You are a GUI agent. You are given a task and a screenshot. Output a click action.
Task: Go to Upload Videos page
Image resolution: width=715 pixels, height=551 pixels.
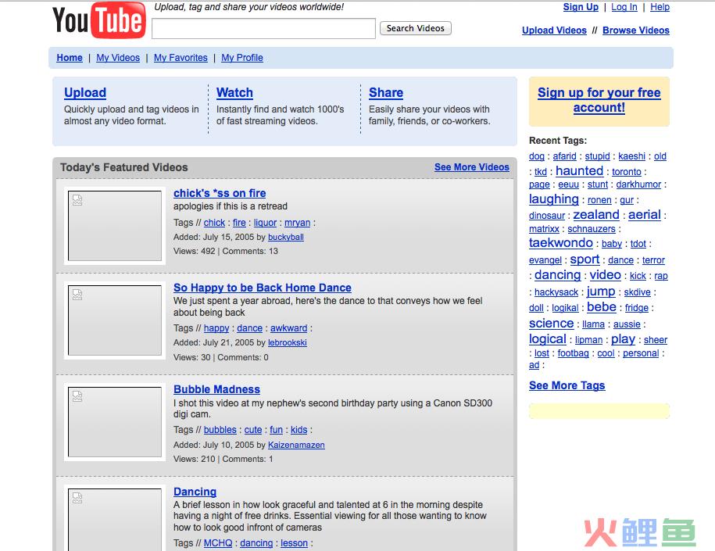[x=554, y=30]
